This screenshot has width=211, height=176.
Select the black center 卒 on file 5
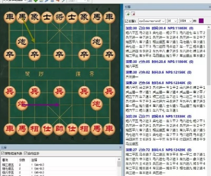coord(59,55)
